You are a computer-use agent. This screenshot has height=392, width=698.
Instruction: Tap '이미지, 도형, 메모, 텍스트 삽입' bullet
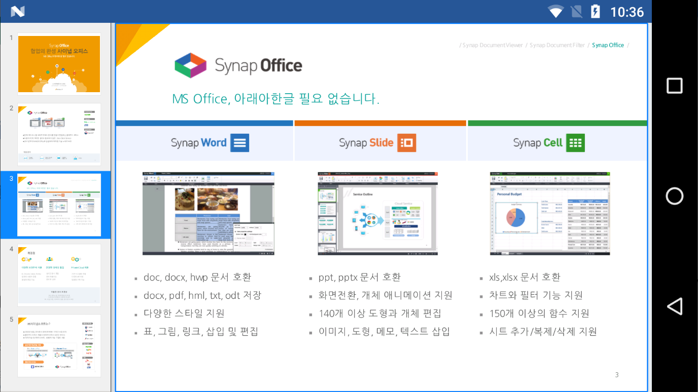click(x=385, y=332)
